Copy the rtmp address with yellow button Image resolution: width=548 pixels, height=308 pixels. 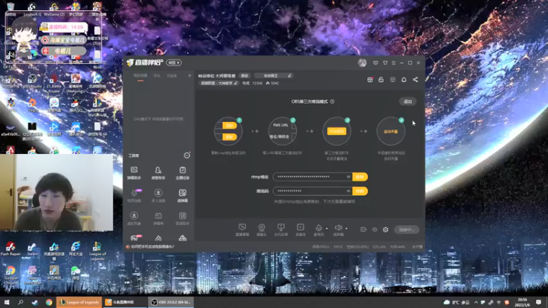click(x=360, y=177)
